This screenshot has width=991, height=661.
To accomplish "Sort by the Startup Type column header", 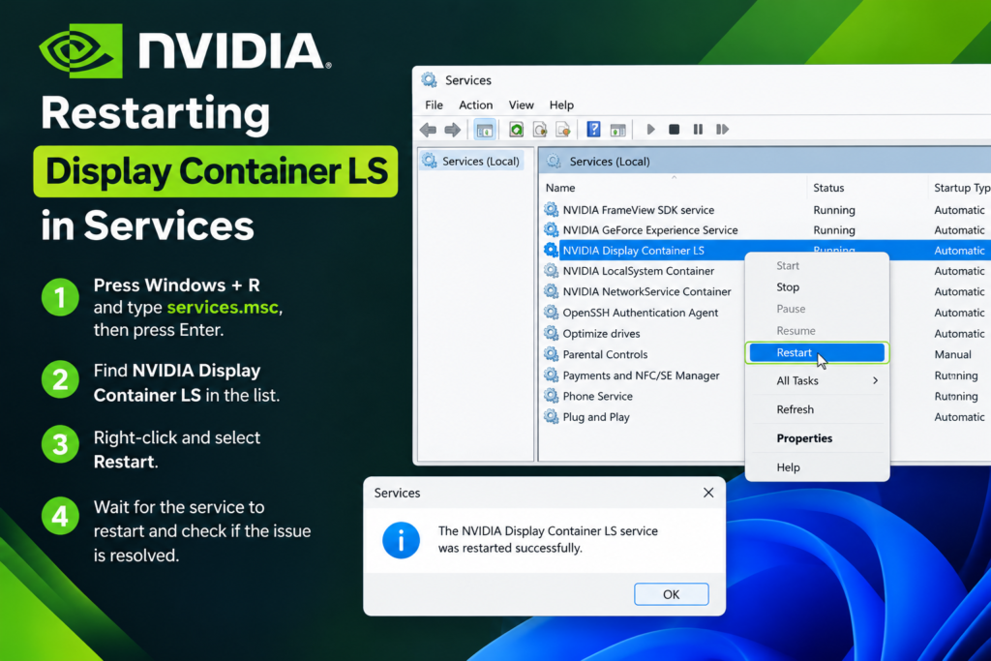I will [961, 188].
